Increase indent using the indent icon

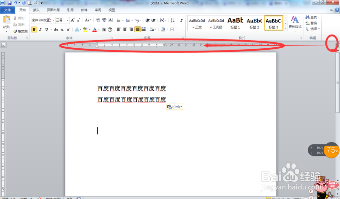(154, 20)
